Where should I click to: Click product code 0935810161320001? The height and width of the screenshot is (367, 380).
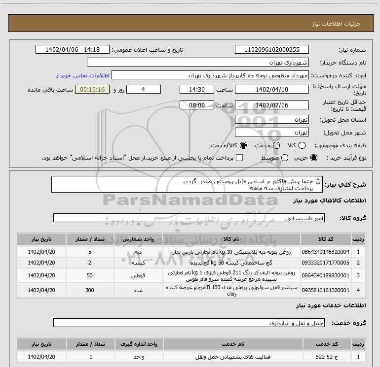click(326, 290)
